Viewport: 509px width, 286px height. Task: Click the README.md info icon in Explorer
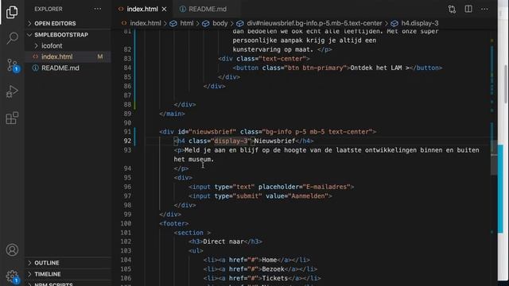[35, 68]
